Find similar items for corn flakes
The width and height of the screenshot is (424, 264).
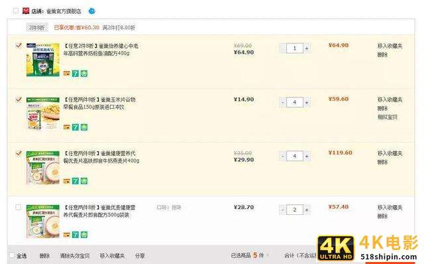pyautogui.click(x=388, y=117)
